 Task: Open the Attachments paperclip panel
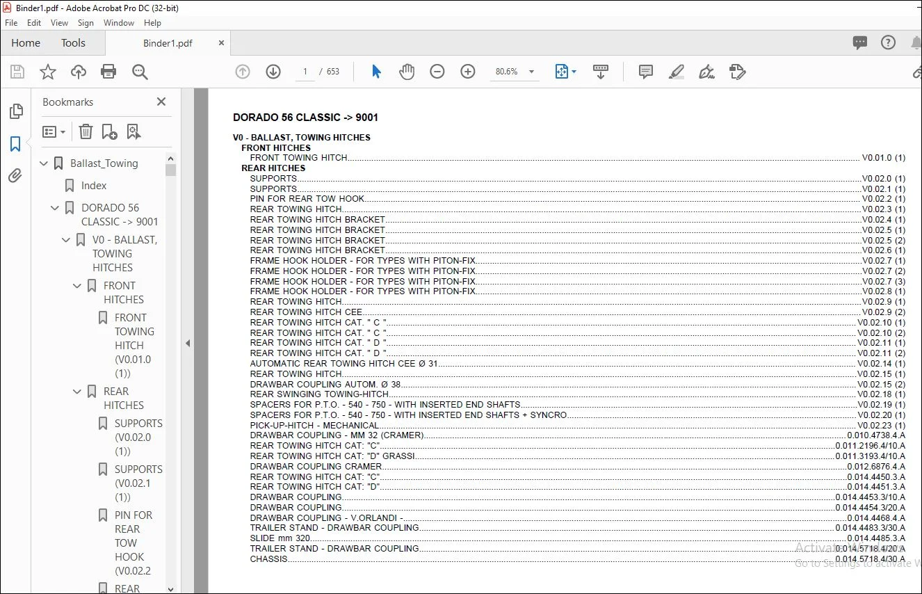pos(15,176)
